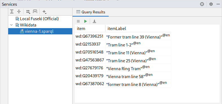The width and height of the screenshot is (222, 104).
Task: Click the crosshair Select Opened File icon
Action: click(x=202, y=4)
